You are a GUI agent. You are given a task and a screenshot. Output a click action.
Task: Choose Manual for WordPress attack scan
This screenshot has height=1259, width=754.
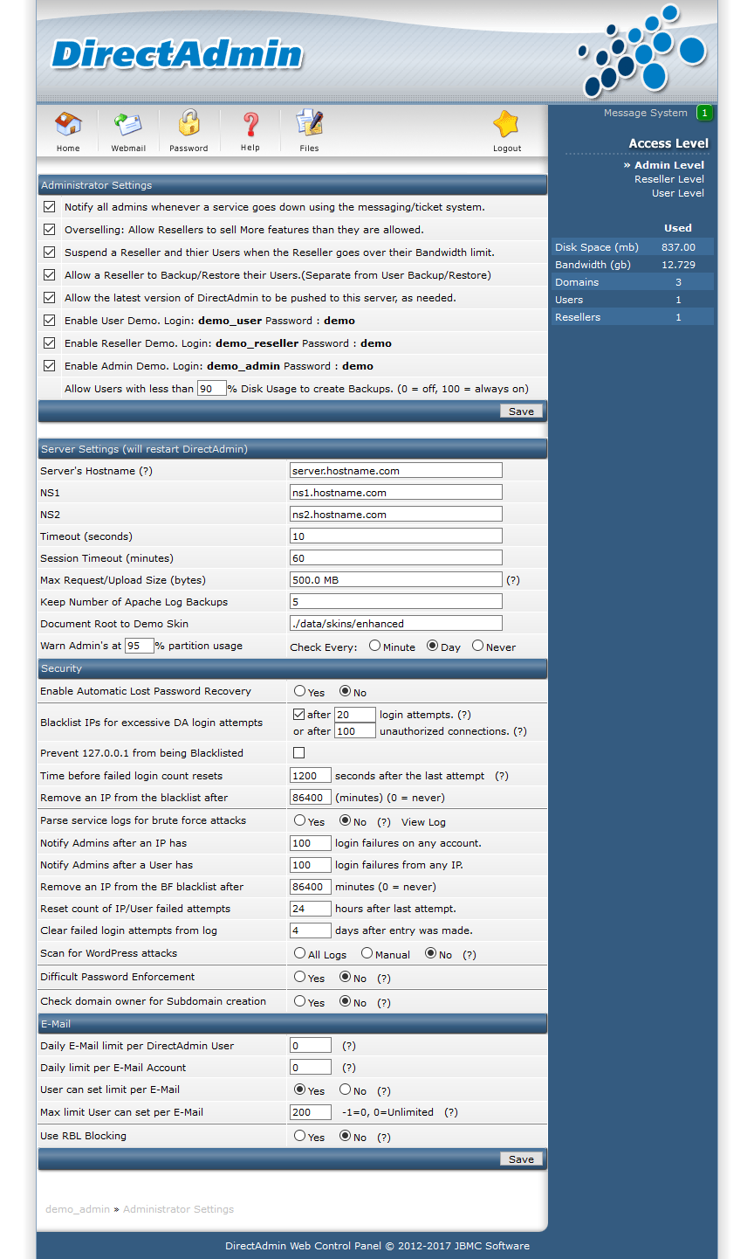[x=367, y=953]
